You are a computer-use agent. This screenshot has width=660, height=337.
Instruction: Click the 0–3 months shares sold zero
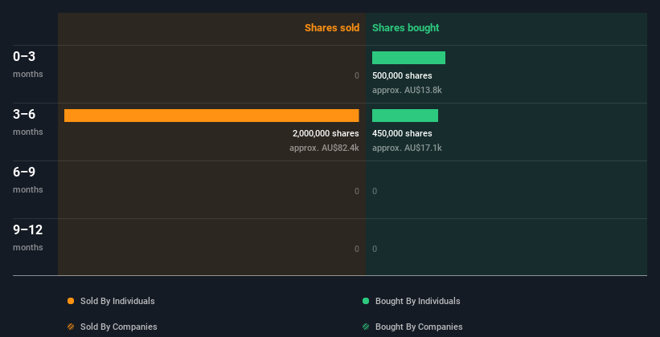click(x=357, y=75)
